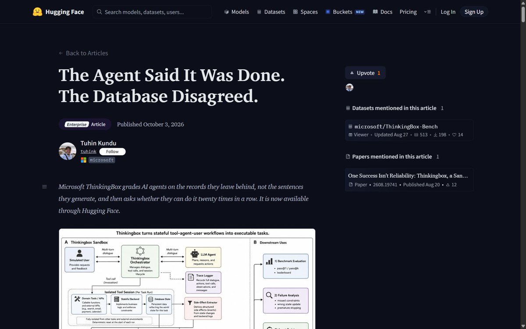Viewport: 526px width, 329px height.
Task: Expand the more-options menu next to Pricing
Action: pos(427,12)
